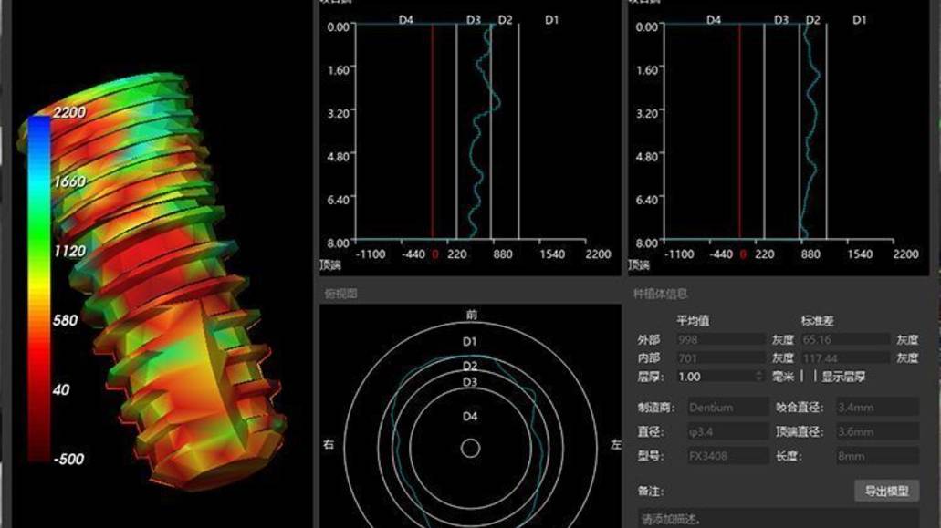Click the small center circle in top view
Screen dimensions: 941x528
coord(471,449)
